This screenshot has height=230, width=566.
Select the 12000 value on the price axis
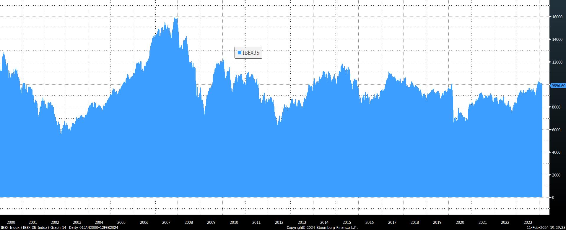click(557, 62)
